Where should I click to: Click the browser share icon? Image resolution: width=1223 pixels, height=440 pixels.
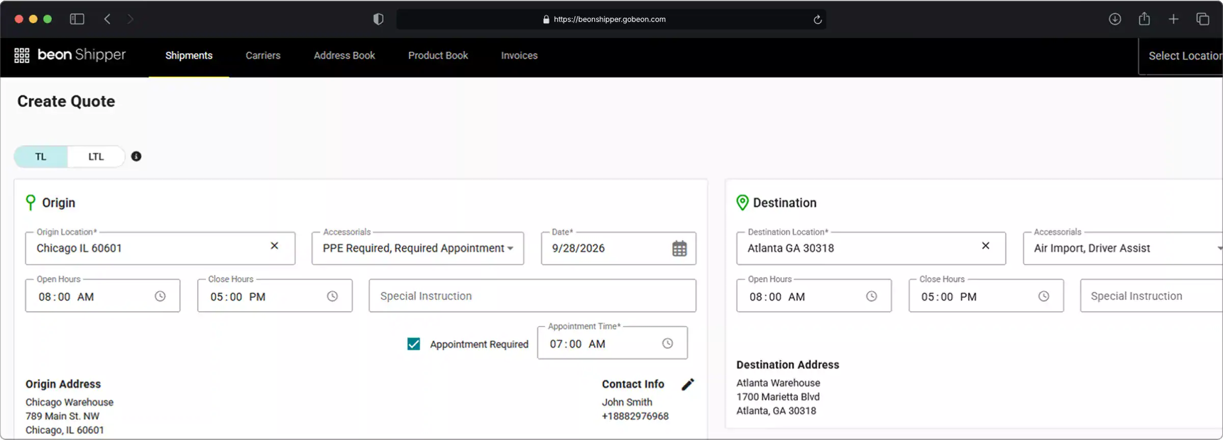click(1145, 19)
